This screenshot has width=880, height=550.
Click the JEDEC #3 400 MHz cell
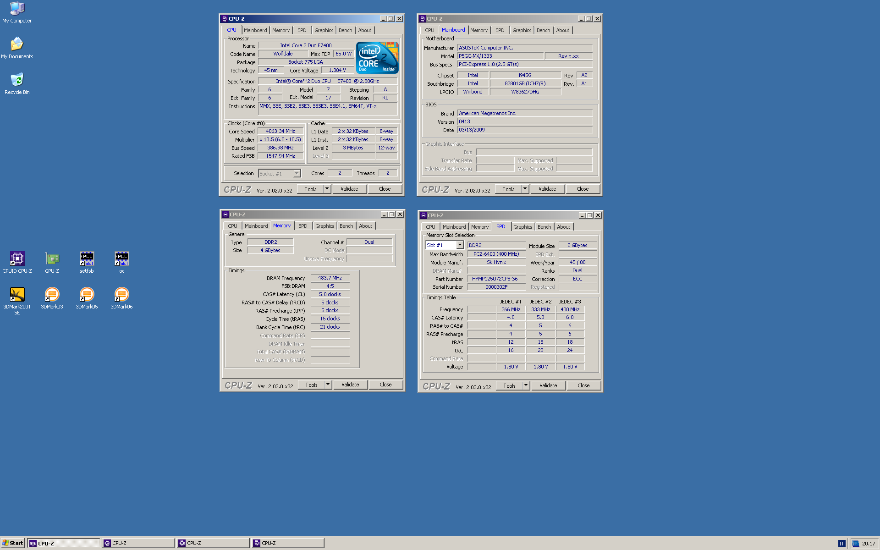pyautogui.click(x=570, y=309)
